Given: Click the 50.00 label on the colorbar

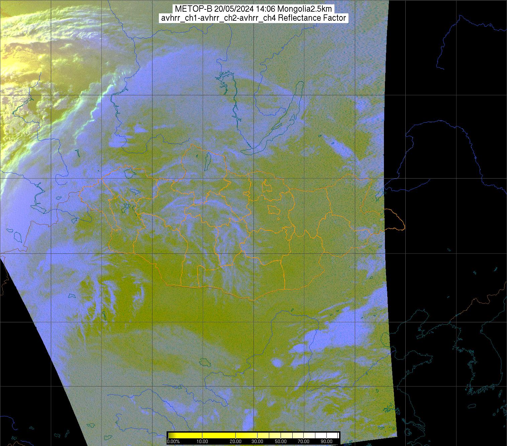Looking at the screenshot, I should coord(280,442).
